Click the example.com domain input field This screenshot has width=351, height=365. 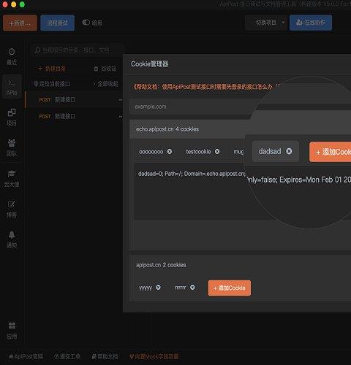192,107
